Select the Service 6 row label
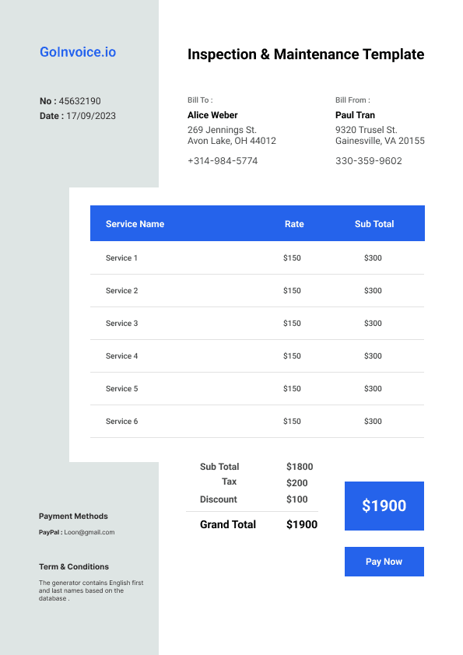 pos(121,421)
